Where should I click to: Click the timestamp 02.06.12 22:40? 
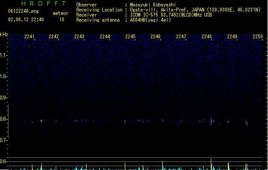[x=26, y=20]
